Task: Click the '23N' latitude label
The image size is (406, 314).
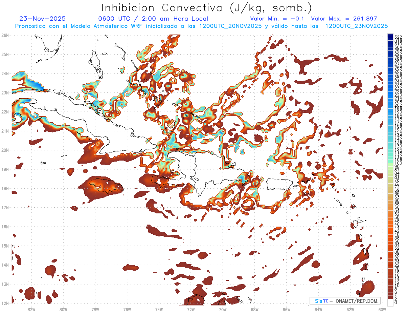Action: point(5,92)
